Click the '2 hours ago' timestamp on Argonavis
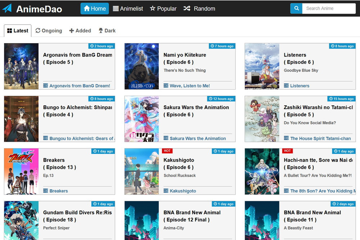Screen dimensions: 360x240 tap(102, 46)
